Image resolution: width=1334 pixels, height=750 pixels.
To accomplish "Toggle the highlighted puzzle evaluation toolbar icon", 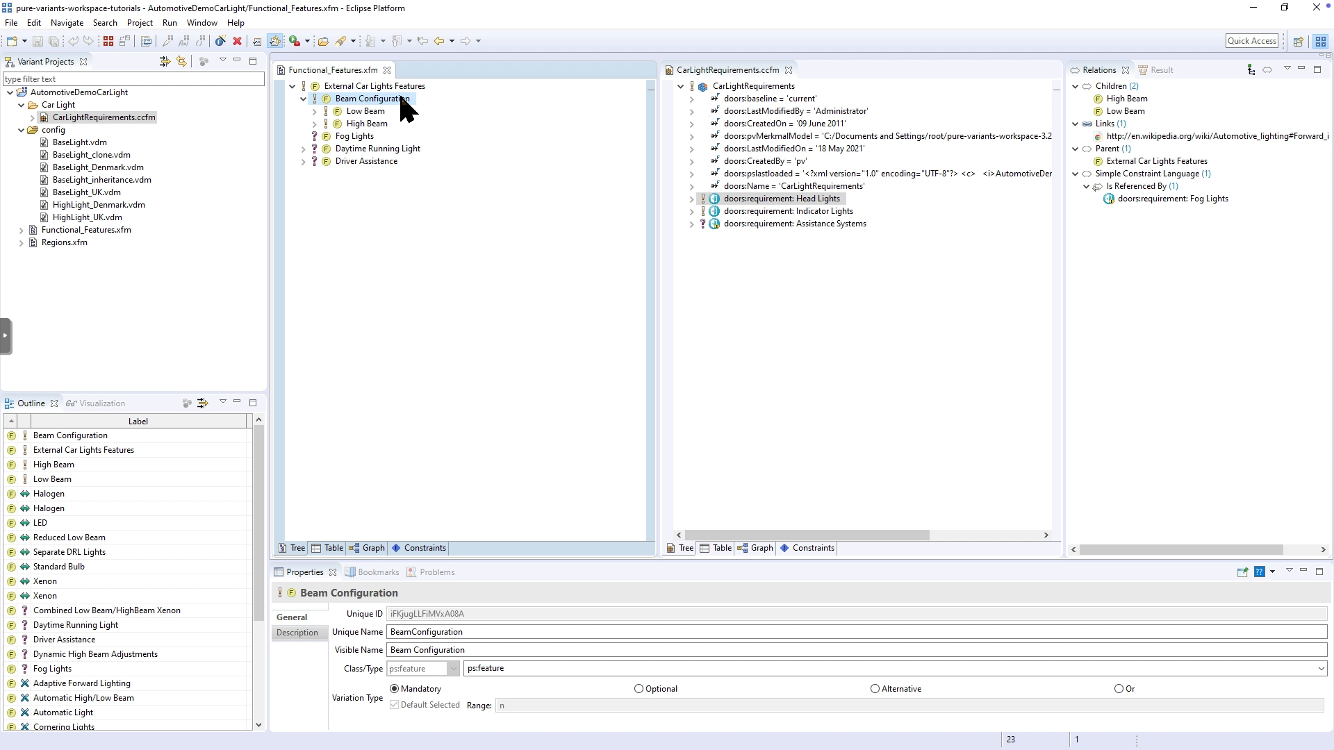I will pos(275,41).
